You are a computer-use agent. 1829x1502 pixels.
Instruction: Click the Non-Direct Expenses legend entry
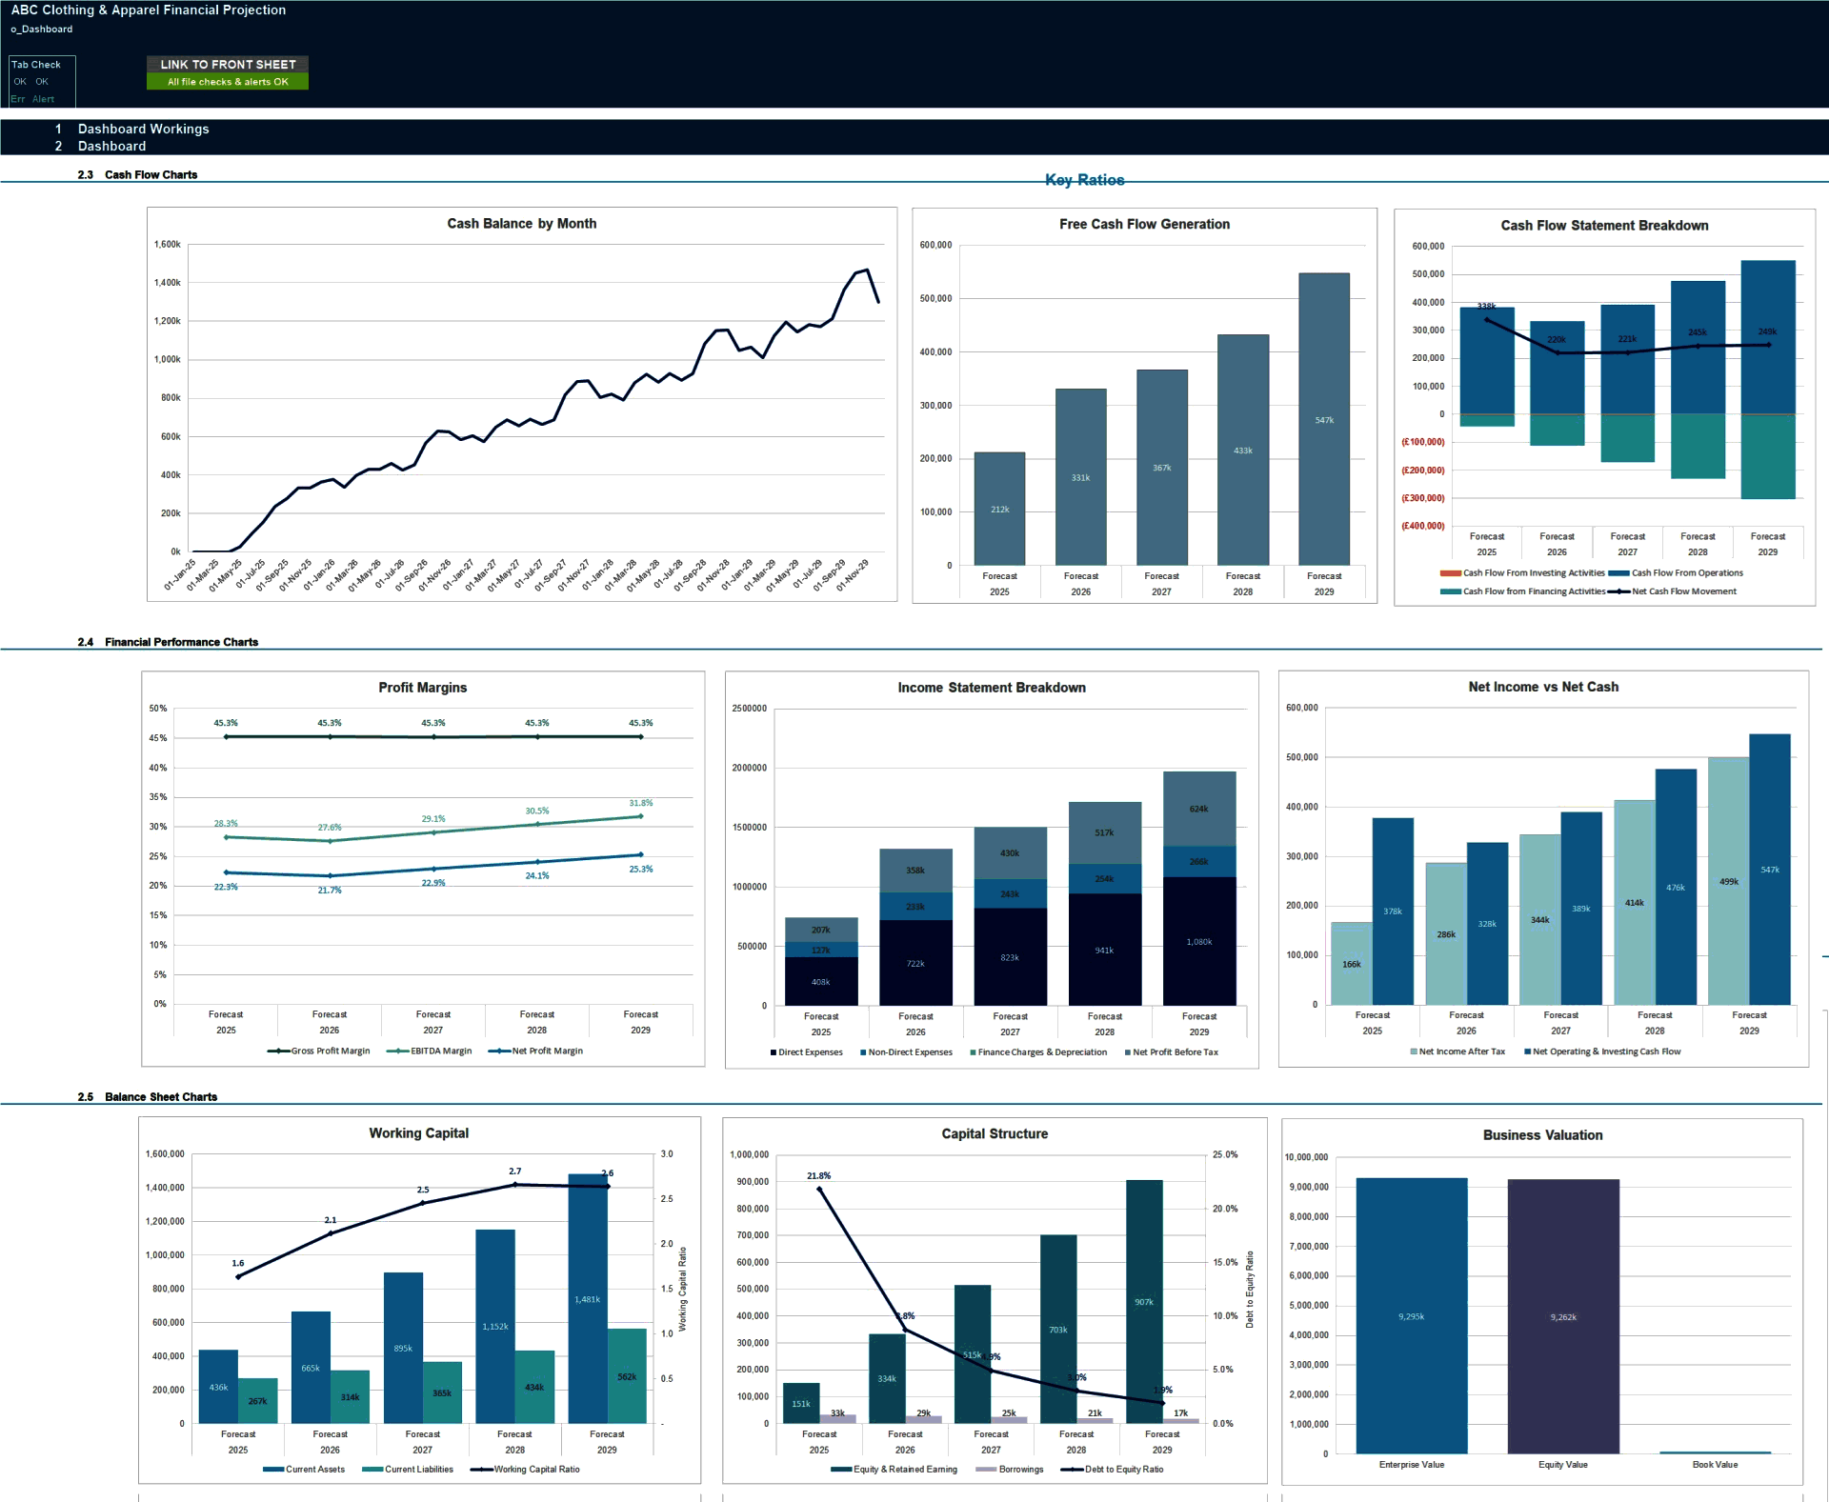click(906, 1052)
